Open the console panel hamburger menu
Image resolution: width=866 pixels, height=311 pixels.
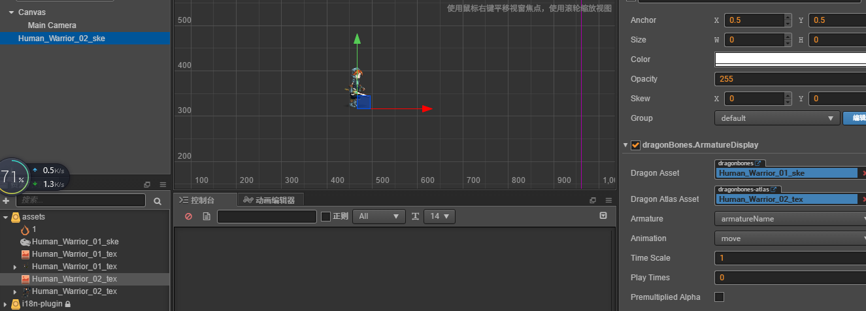click(x=608, y=200)
